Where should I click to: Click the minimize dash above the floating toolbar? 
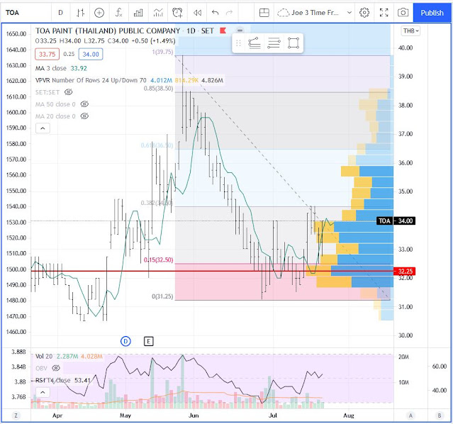click(240, 30)
